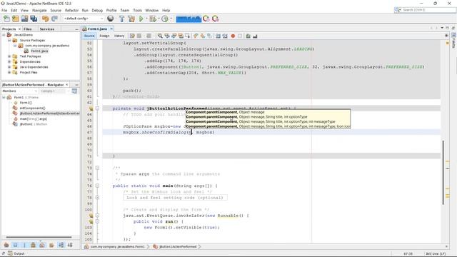Collapse the Source Packages node
Screen dimensions: 457x257
click(9, 40)
